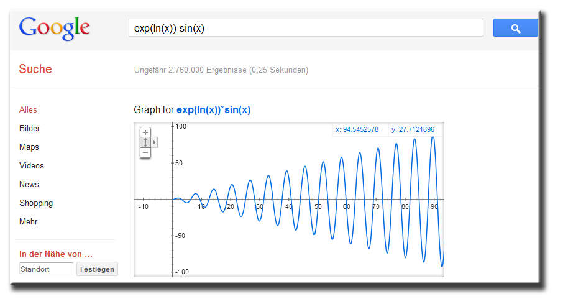
Task: Go to News results
Action: [29, 184]
